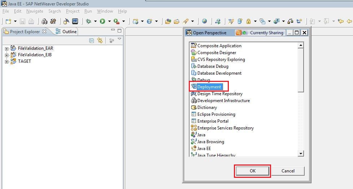This screenshot has height=189, width=353.
Task: Expand the FileValidation_EJB project node
Action: 6,55
